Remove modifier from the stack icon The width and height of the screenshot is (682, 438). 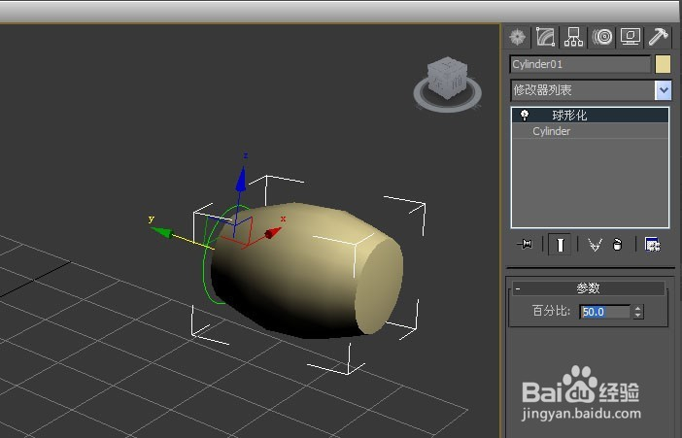[x=617, y=245]
